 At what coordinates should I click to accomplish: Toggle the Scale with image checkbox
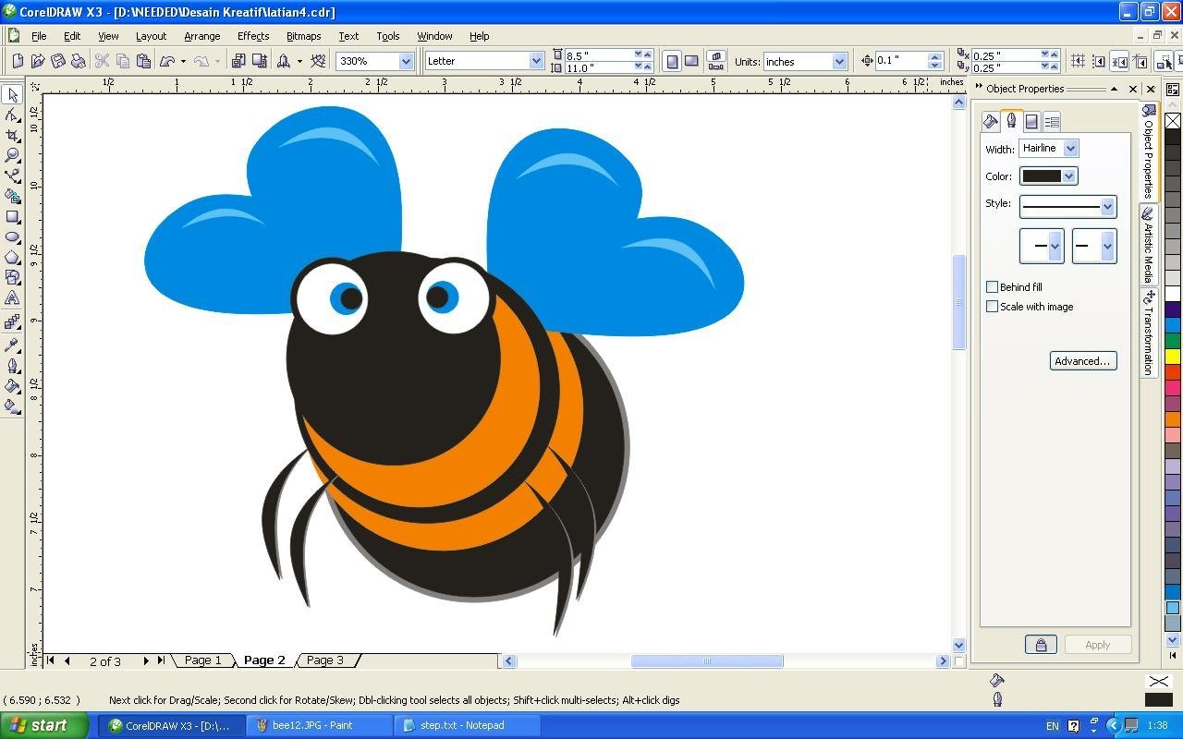click(x=992, y=307)
